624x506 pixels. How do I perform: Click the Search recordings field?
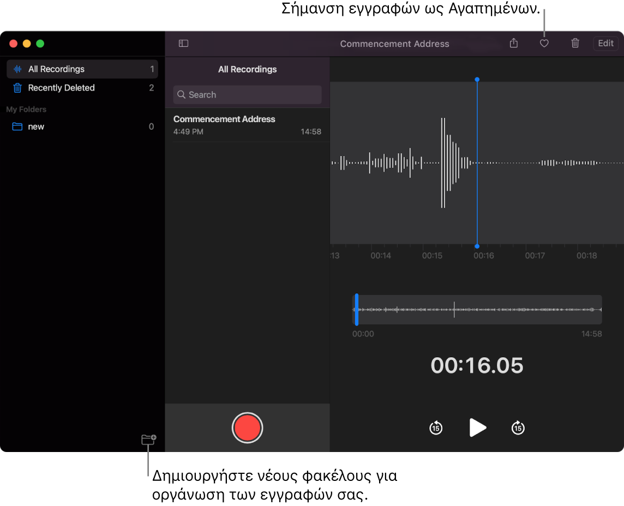(247, 95)
